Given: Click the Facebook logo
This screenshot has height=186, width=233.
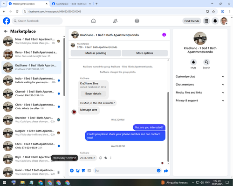Looking at the screenshot, I should tap(7, 21).
